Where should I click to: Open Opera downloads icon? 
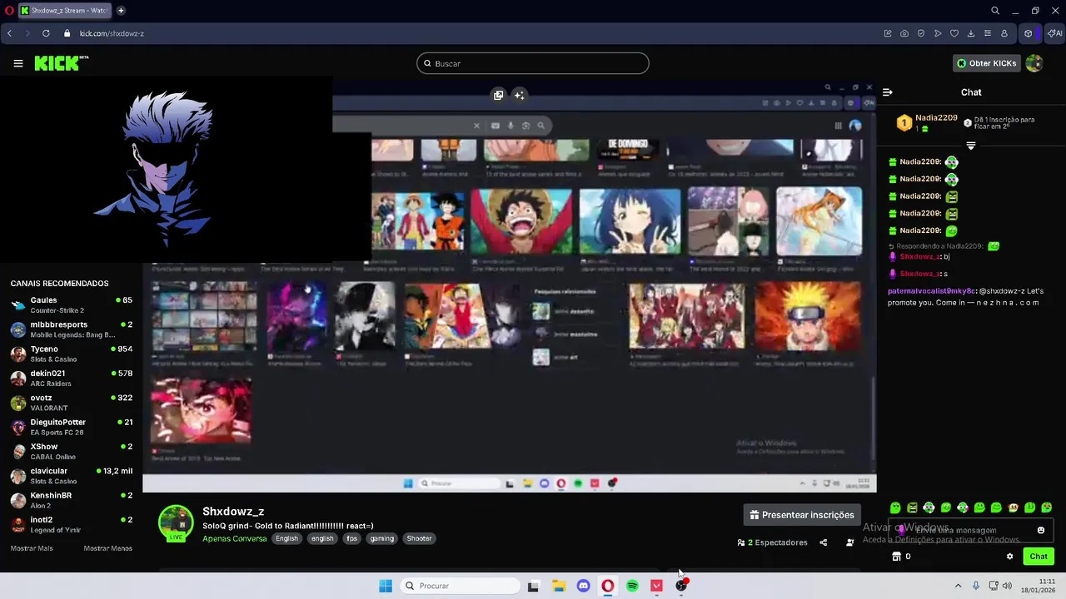[971, 33]
